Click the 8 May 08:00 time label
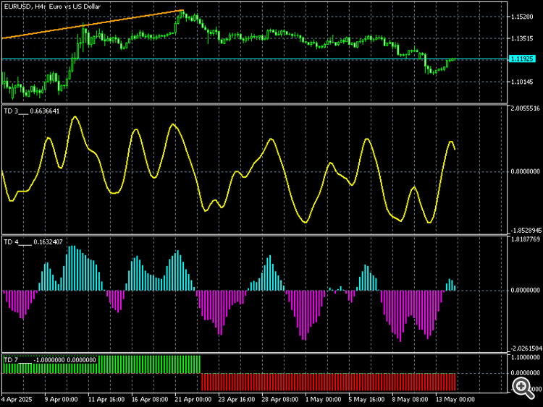 [410, 399]
